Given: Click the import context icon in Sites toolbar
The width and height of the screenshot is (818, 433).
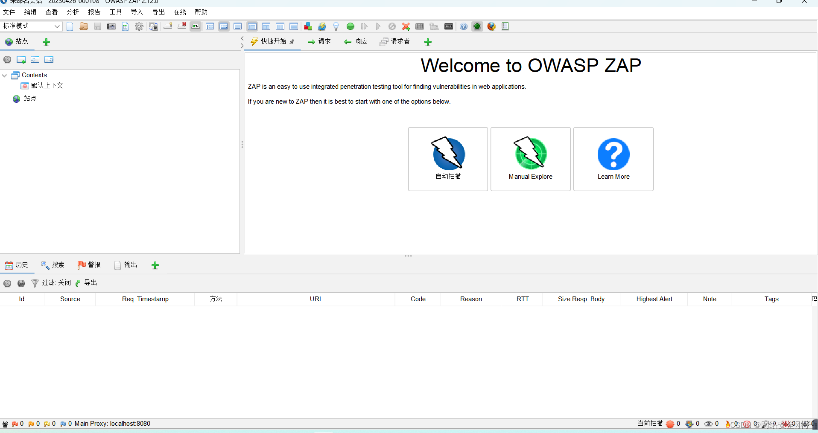Looking at the screenshot, I should pyautogui.click(x=35, y=60).
